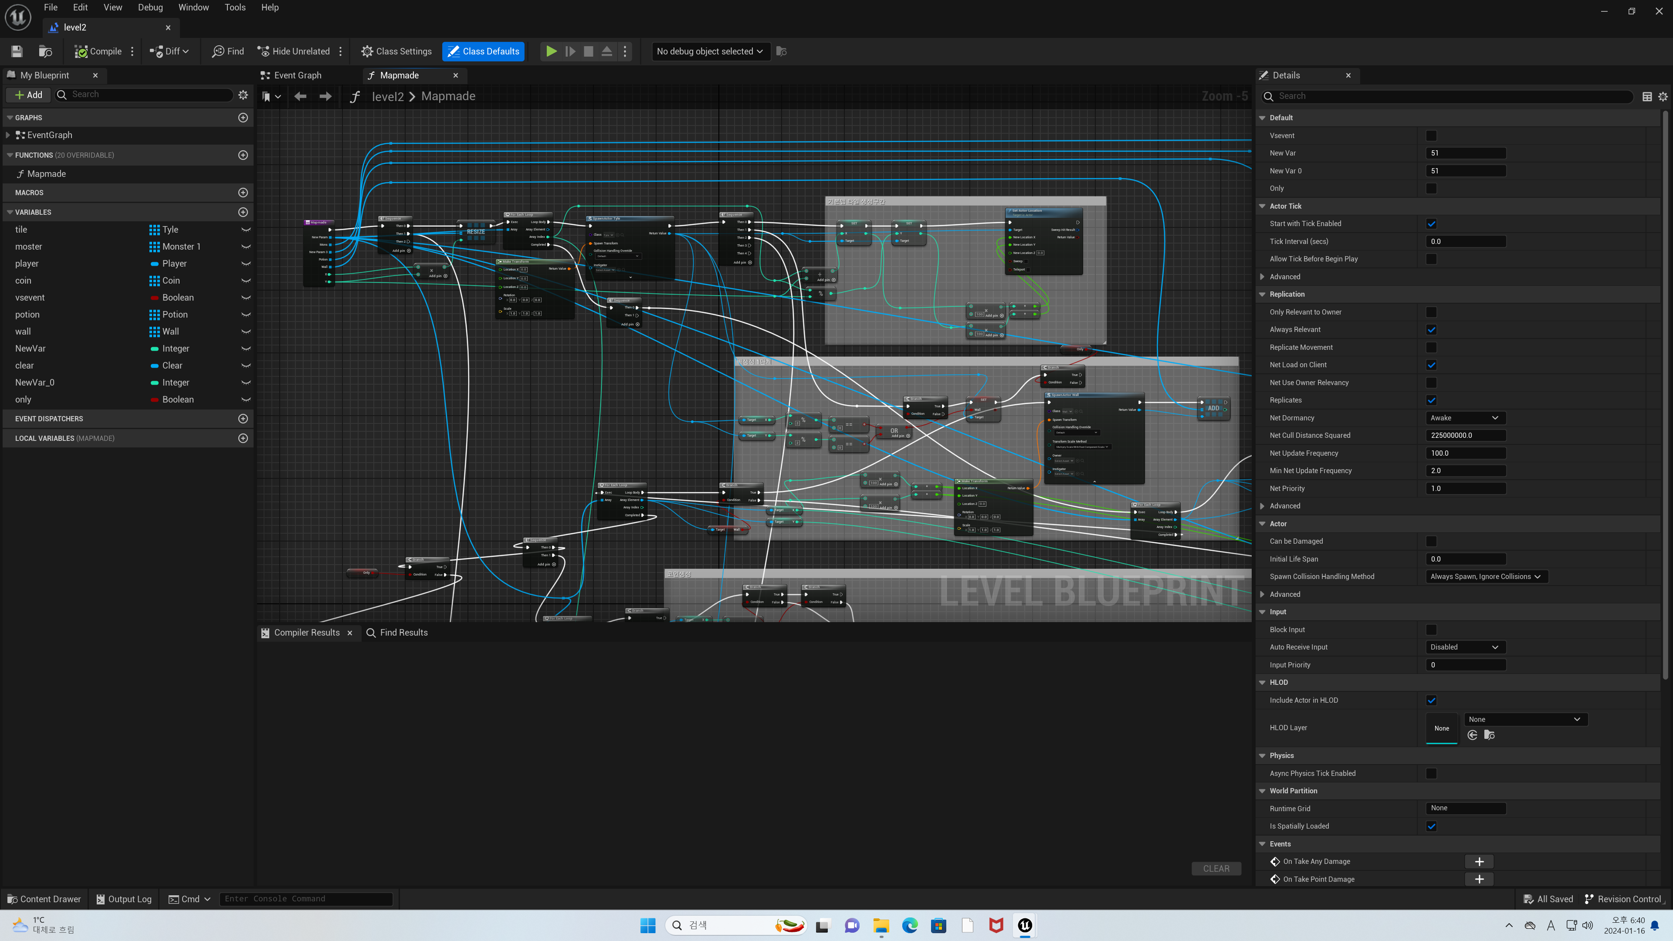Click the Advance frame play icon
This screenshot has width=1673, height=941.
tap(569, 51)
